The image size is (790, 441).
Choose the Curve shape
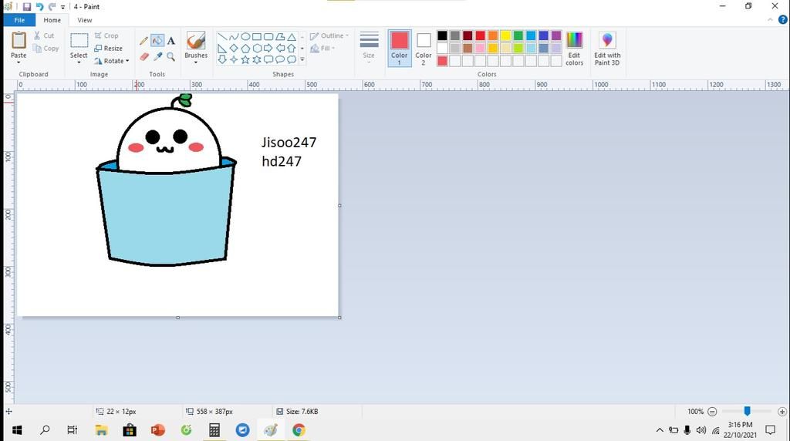(234, 37)
